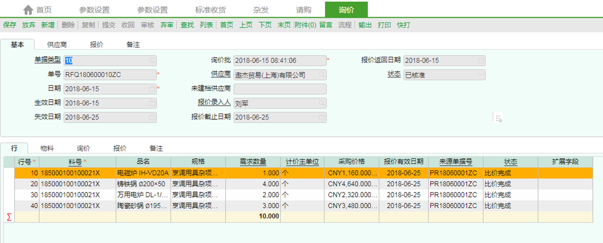This screenshot has width=603, height=243.
Task: Open lookup magnifier in 单据类型 field
Action: (151, 60)
